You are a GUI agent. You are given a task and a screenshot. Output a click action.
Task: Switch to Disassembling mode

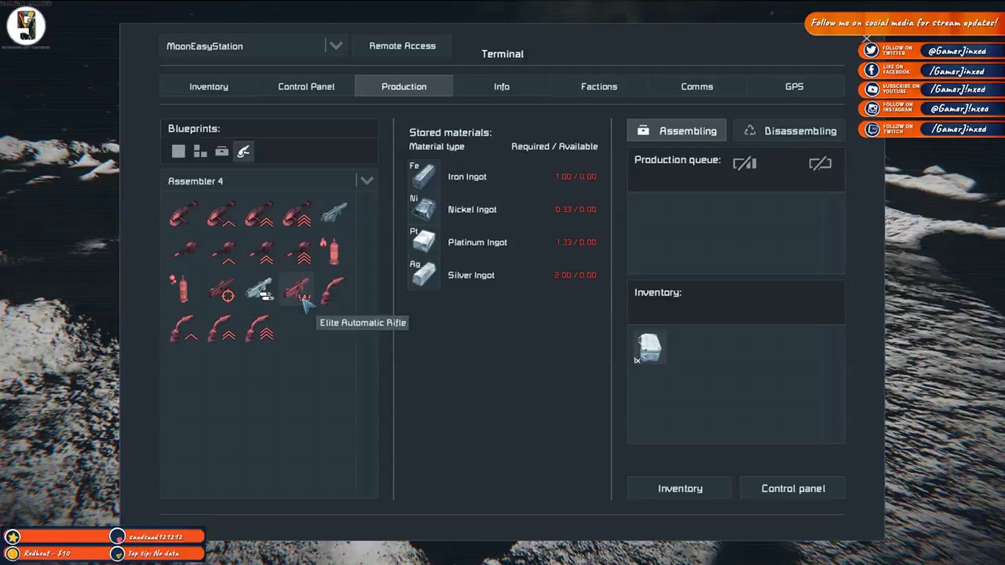pos(789,130)
